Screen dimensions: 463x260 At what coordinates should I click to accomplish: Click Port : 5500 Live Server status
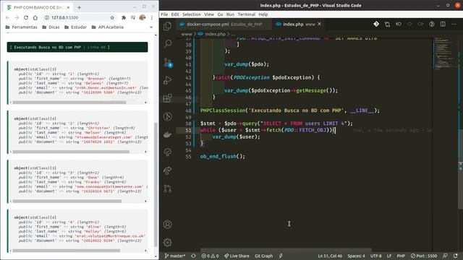(424, 256)
